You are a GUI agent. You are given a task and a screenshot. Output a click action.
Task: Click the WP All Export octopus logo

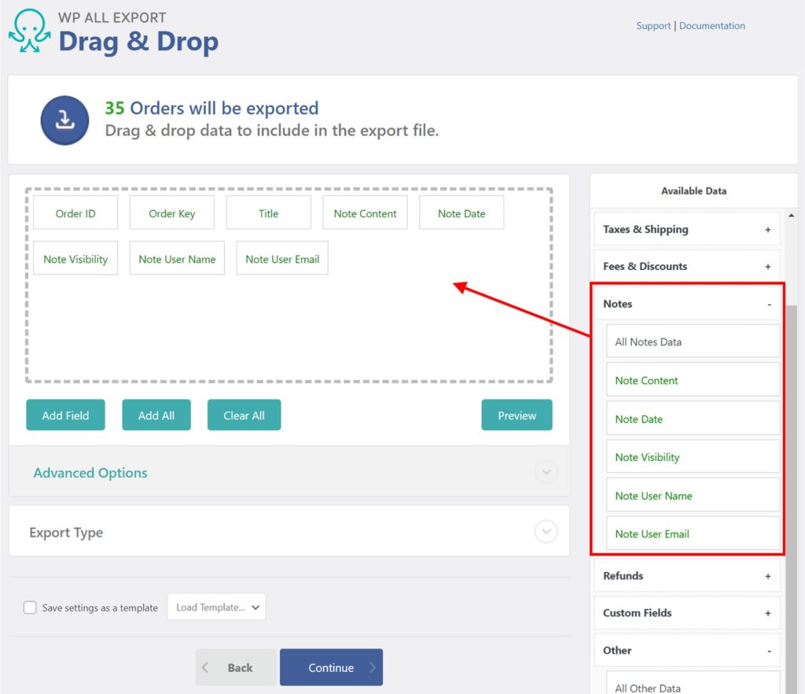28,31
